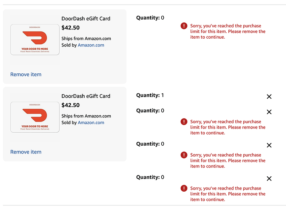Click the red error icon in the top item's warning
The height and width of the screenshot is (207, 286).
pos(184,26)
